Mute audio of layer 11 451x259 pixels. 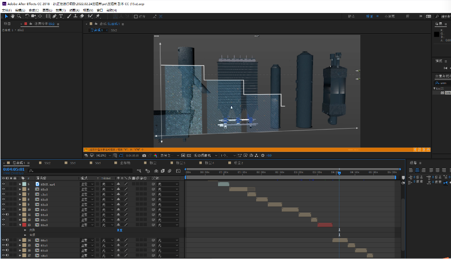pos(7,214)
